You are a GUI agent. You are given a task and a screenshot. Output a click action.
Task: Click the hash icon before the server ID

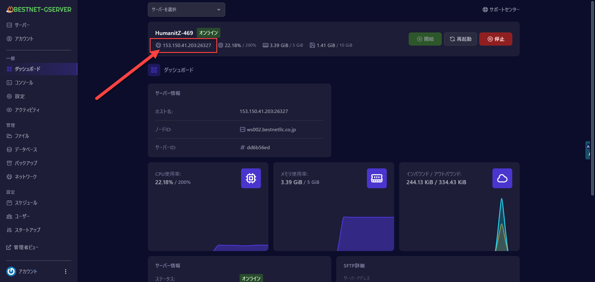[x=243, y=147]
